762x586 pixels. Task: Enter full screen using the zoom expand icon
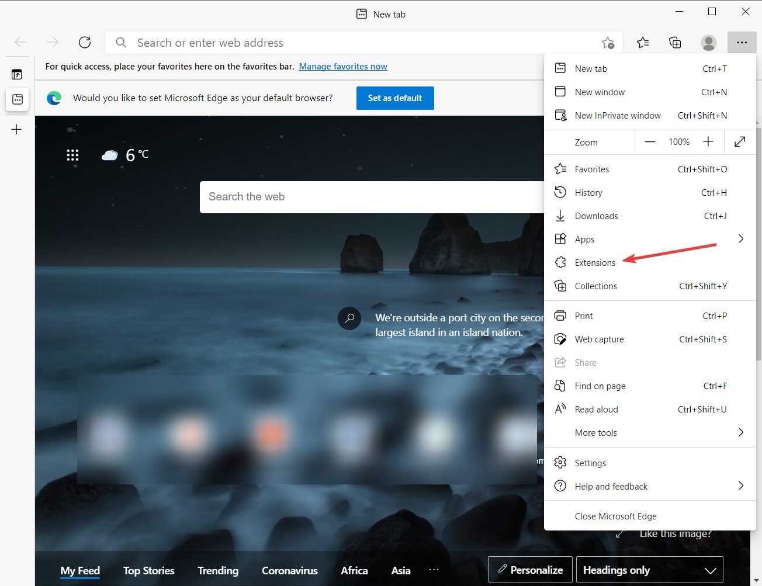tap(740, 141)
